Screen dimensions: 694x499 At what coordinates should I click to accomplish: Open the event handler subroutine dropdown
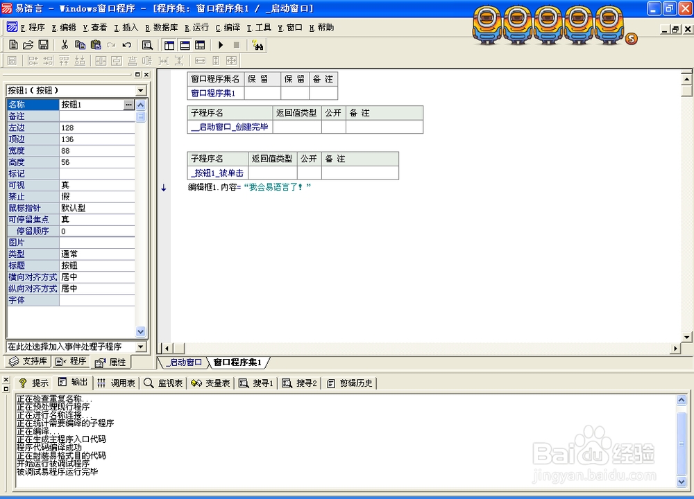[141, 347]
